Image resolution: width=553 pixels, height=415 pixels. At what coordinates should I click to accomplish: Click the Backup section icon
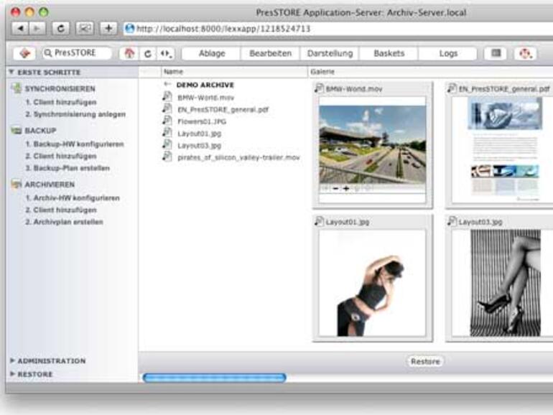pos(17,131)
